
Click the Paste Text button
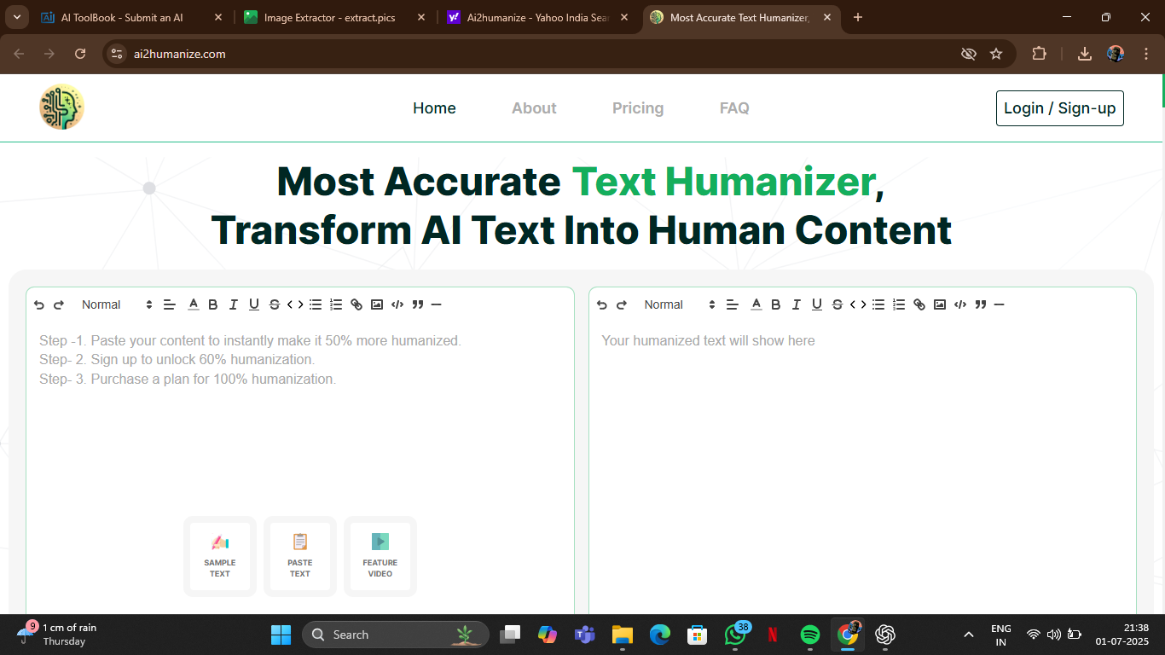(300, 556)
